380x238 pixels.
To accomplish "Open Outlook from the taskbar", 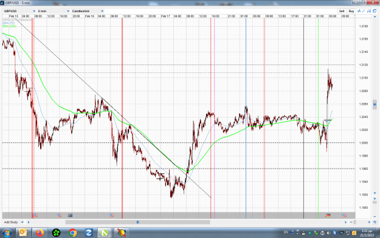I will 23,233.
